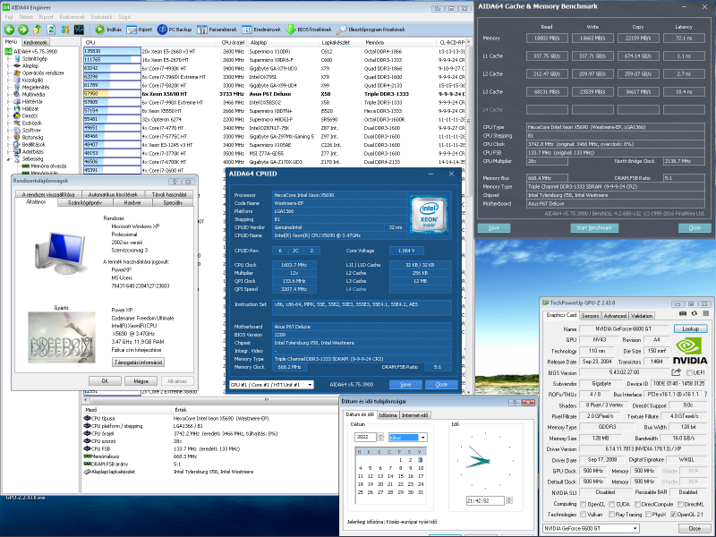Toggle the PhysX checkbox in GPU-Z
The width and height of the screenshot is (716, 537).
coord(648,515)
